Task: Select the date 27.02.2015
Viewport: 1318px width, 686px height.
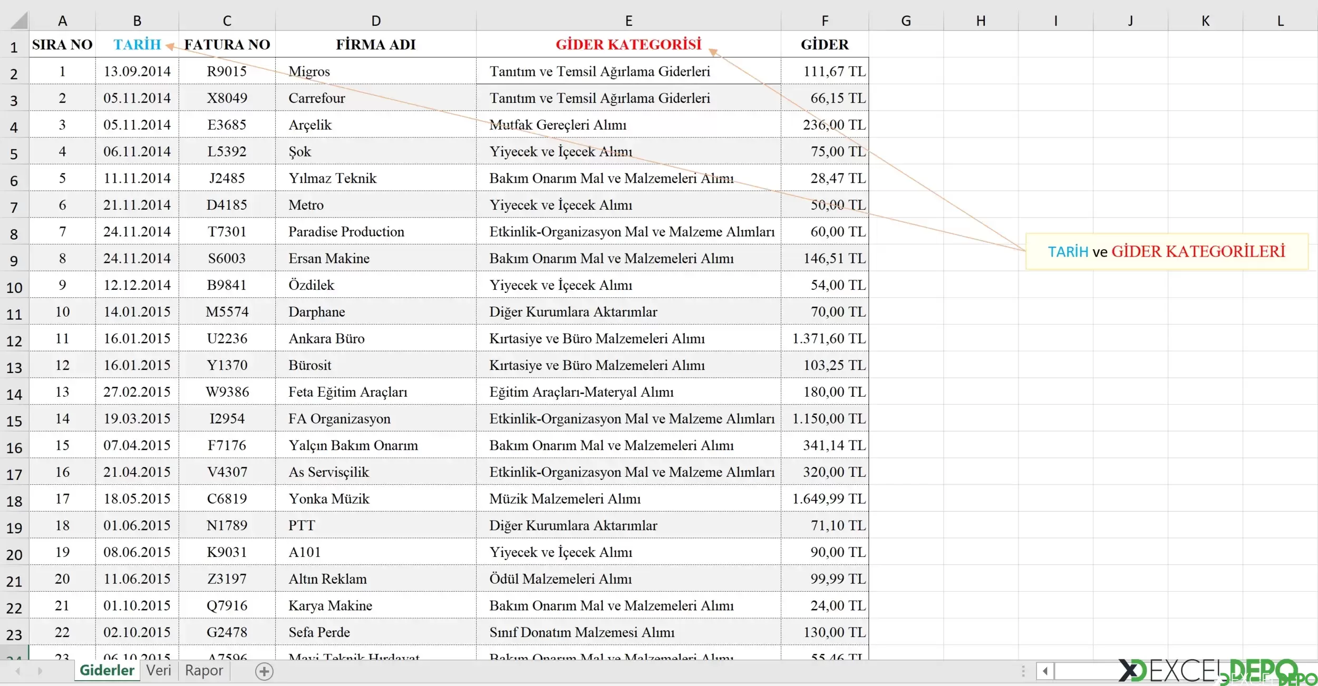Action: pyautogui.click(x=137, y=392)
